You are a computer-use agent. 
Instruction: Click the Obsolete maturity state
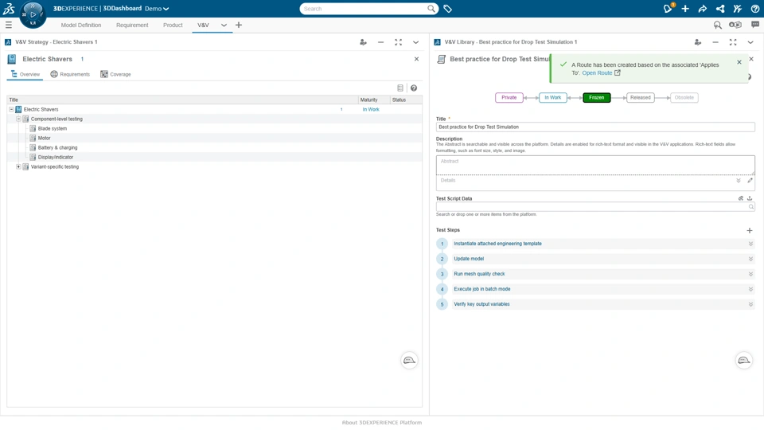click(684, 97)
